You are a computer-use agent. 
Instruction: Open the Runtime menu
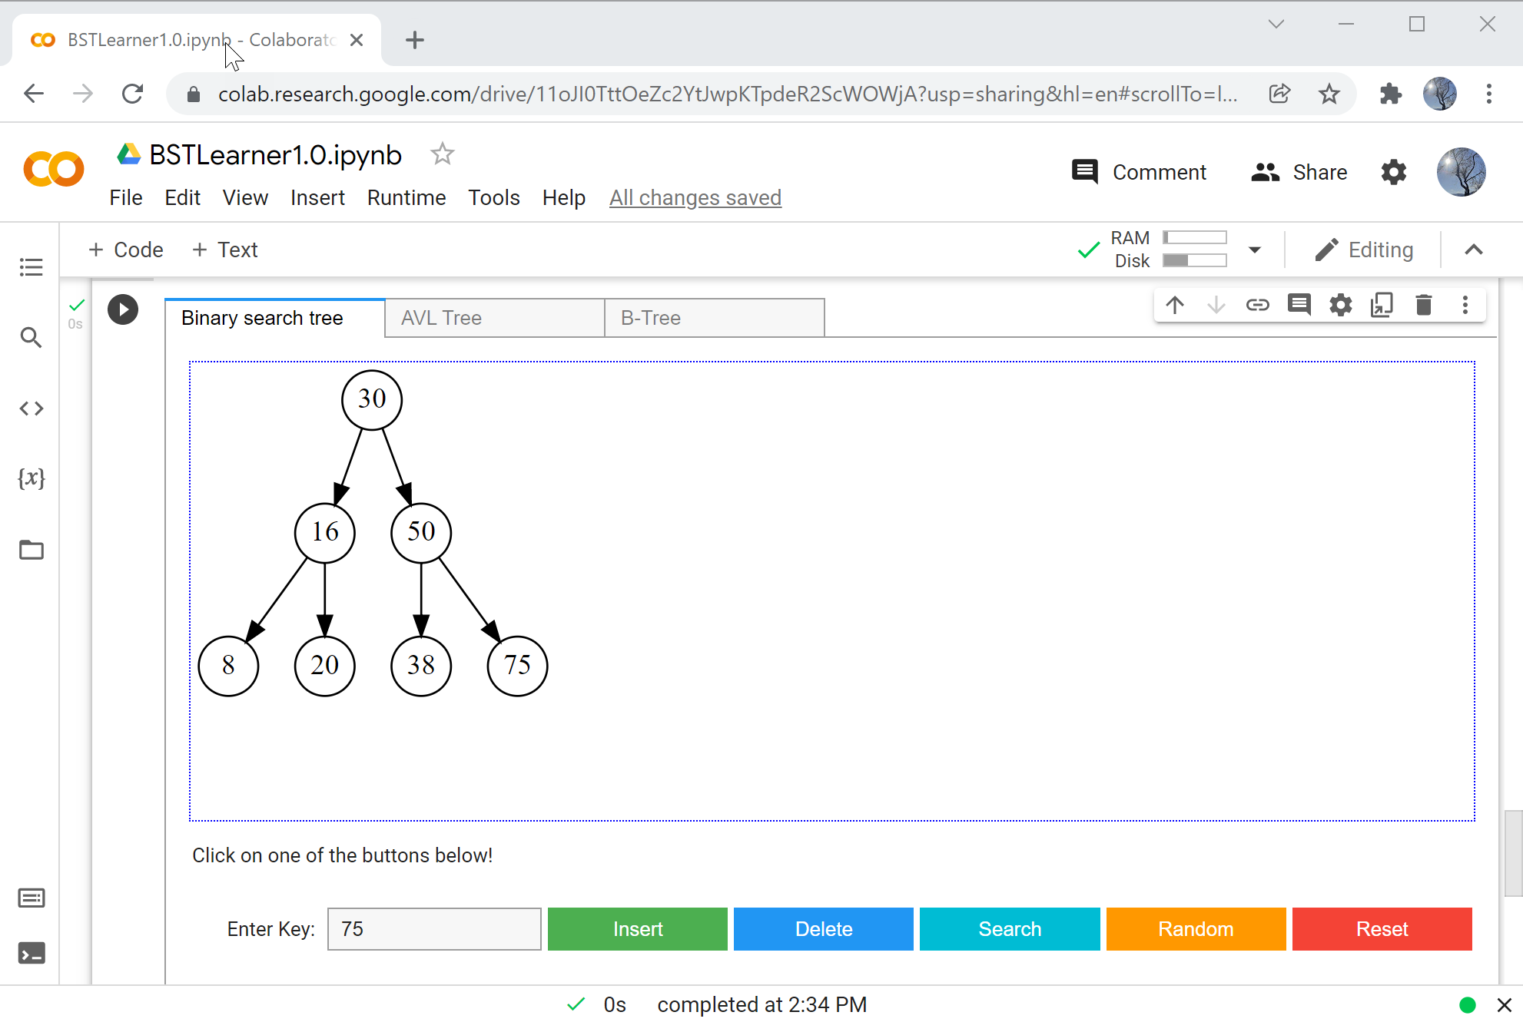click(405, 197)
